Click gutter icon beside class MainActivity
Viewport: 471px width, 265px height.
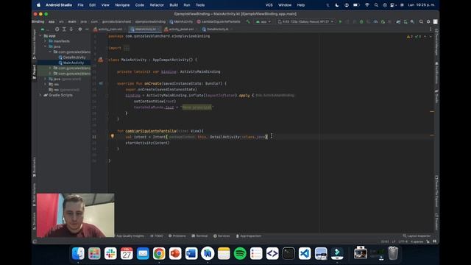click(x=100, y=60)
